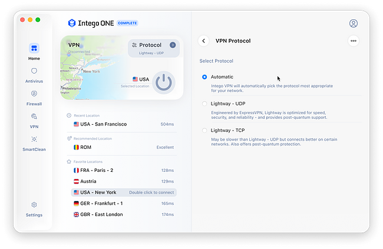Screen dimensions: 383x249
Task: Open the SmartClean sidebar icon
Action: tap(34, 139)
